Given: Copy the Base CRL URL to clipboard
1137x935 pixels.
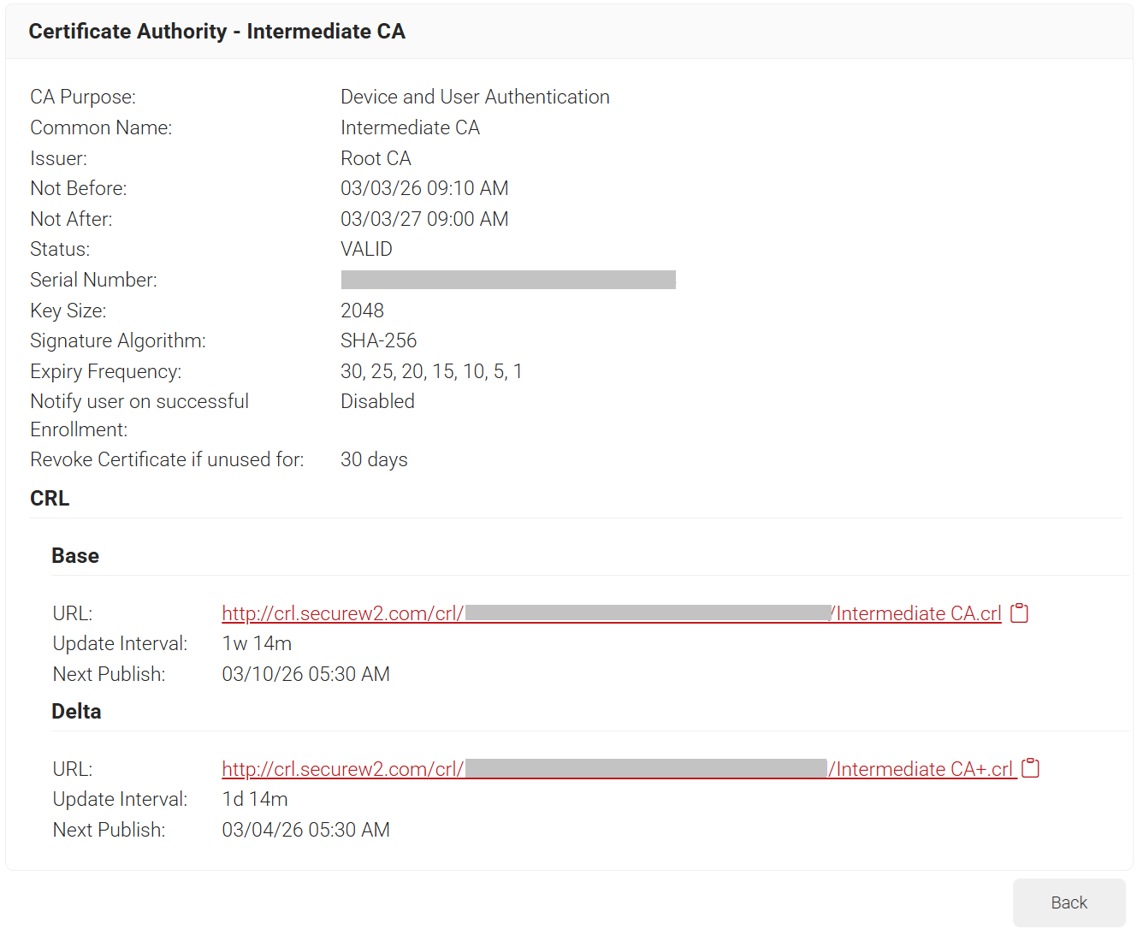Looking at the screenshot, I should pos(1019,613).
